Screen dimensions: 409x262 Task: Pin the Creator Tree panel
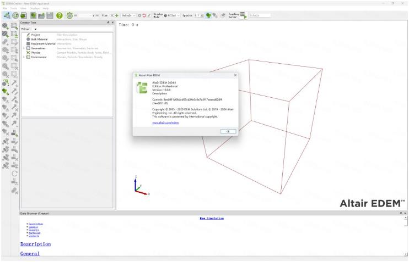click(108, 23)
